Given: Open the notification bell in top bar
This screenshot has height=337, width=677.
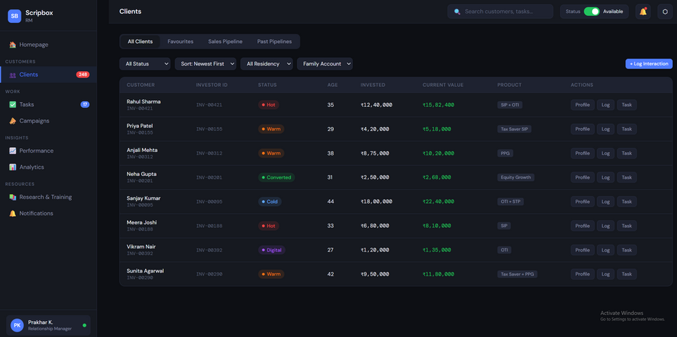Looking at the screenshot, I should 643,12.
